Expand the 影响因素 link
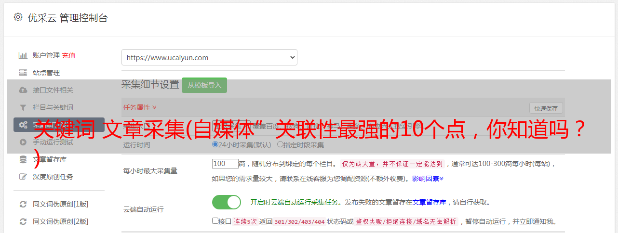 (428, 179)
